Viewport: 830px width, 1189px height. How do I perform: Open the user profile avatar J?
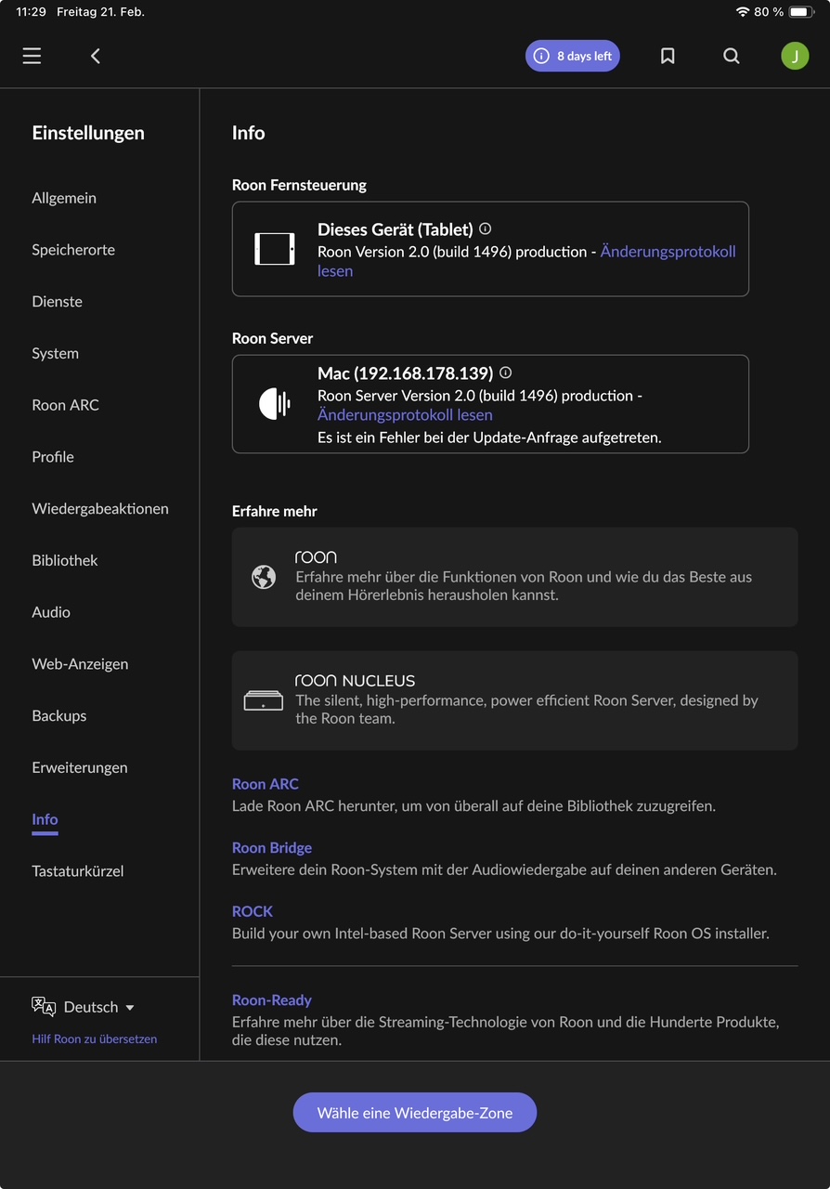(795, 56)
